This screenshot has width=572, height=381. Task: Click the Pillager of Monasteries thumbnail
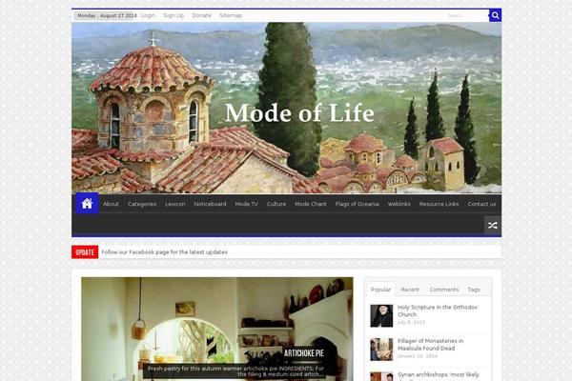(381, 350)
